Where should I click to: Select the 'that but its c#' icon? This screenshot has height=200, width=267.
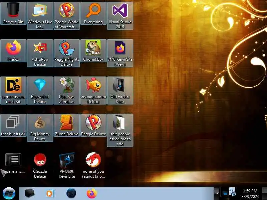[x=13, y=125]
